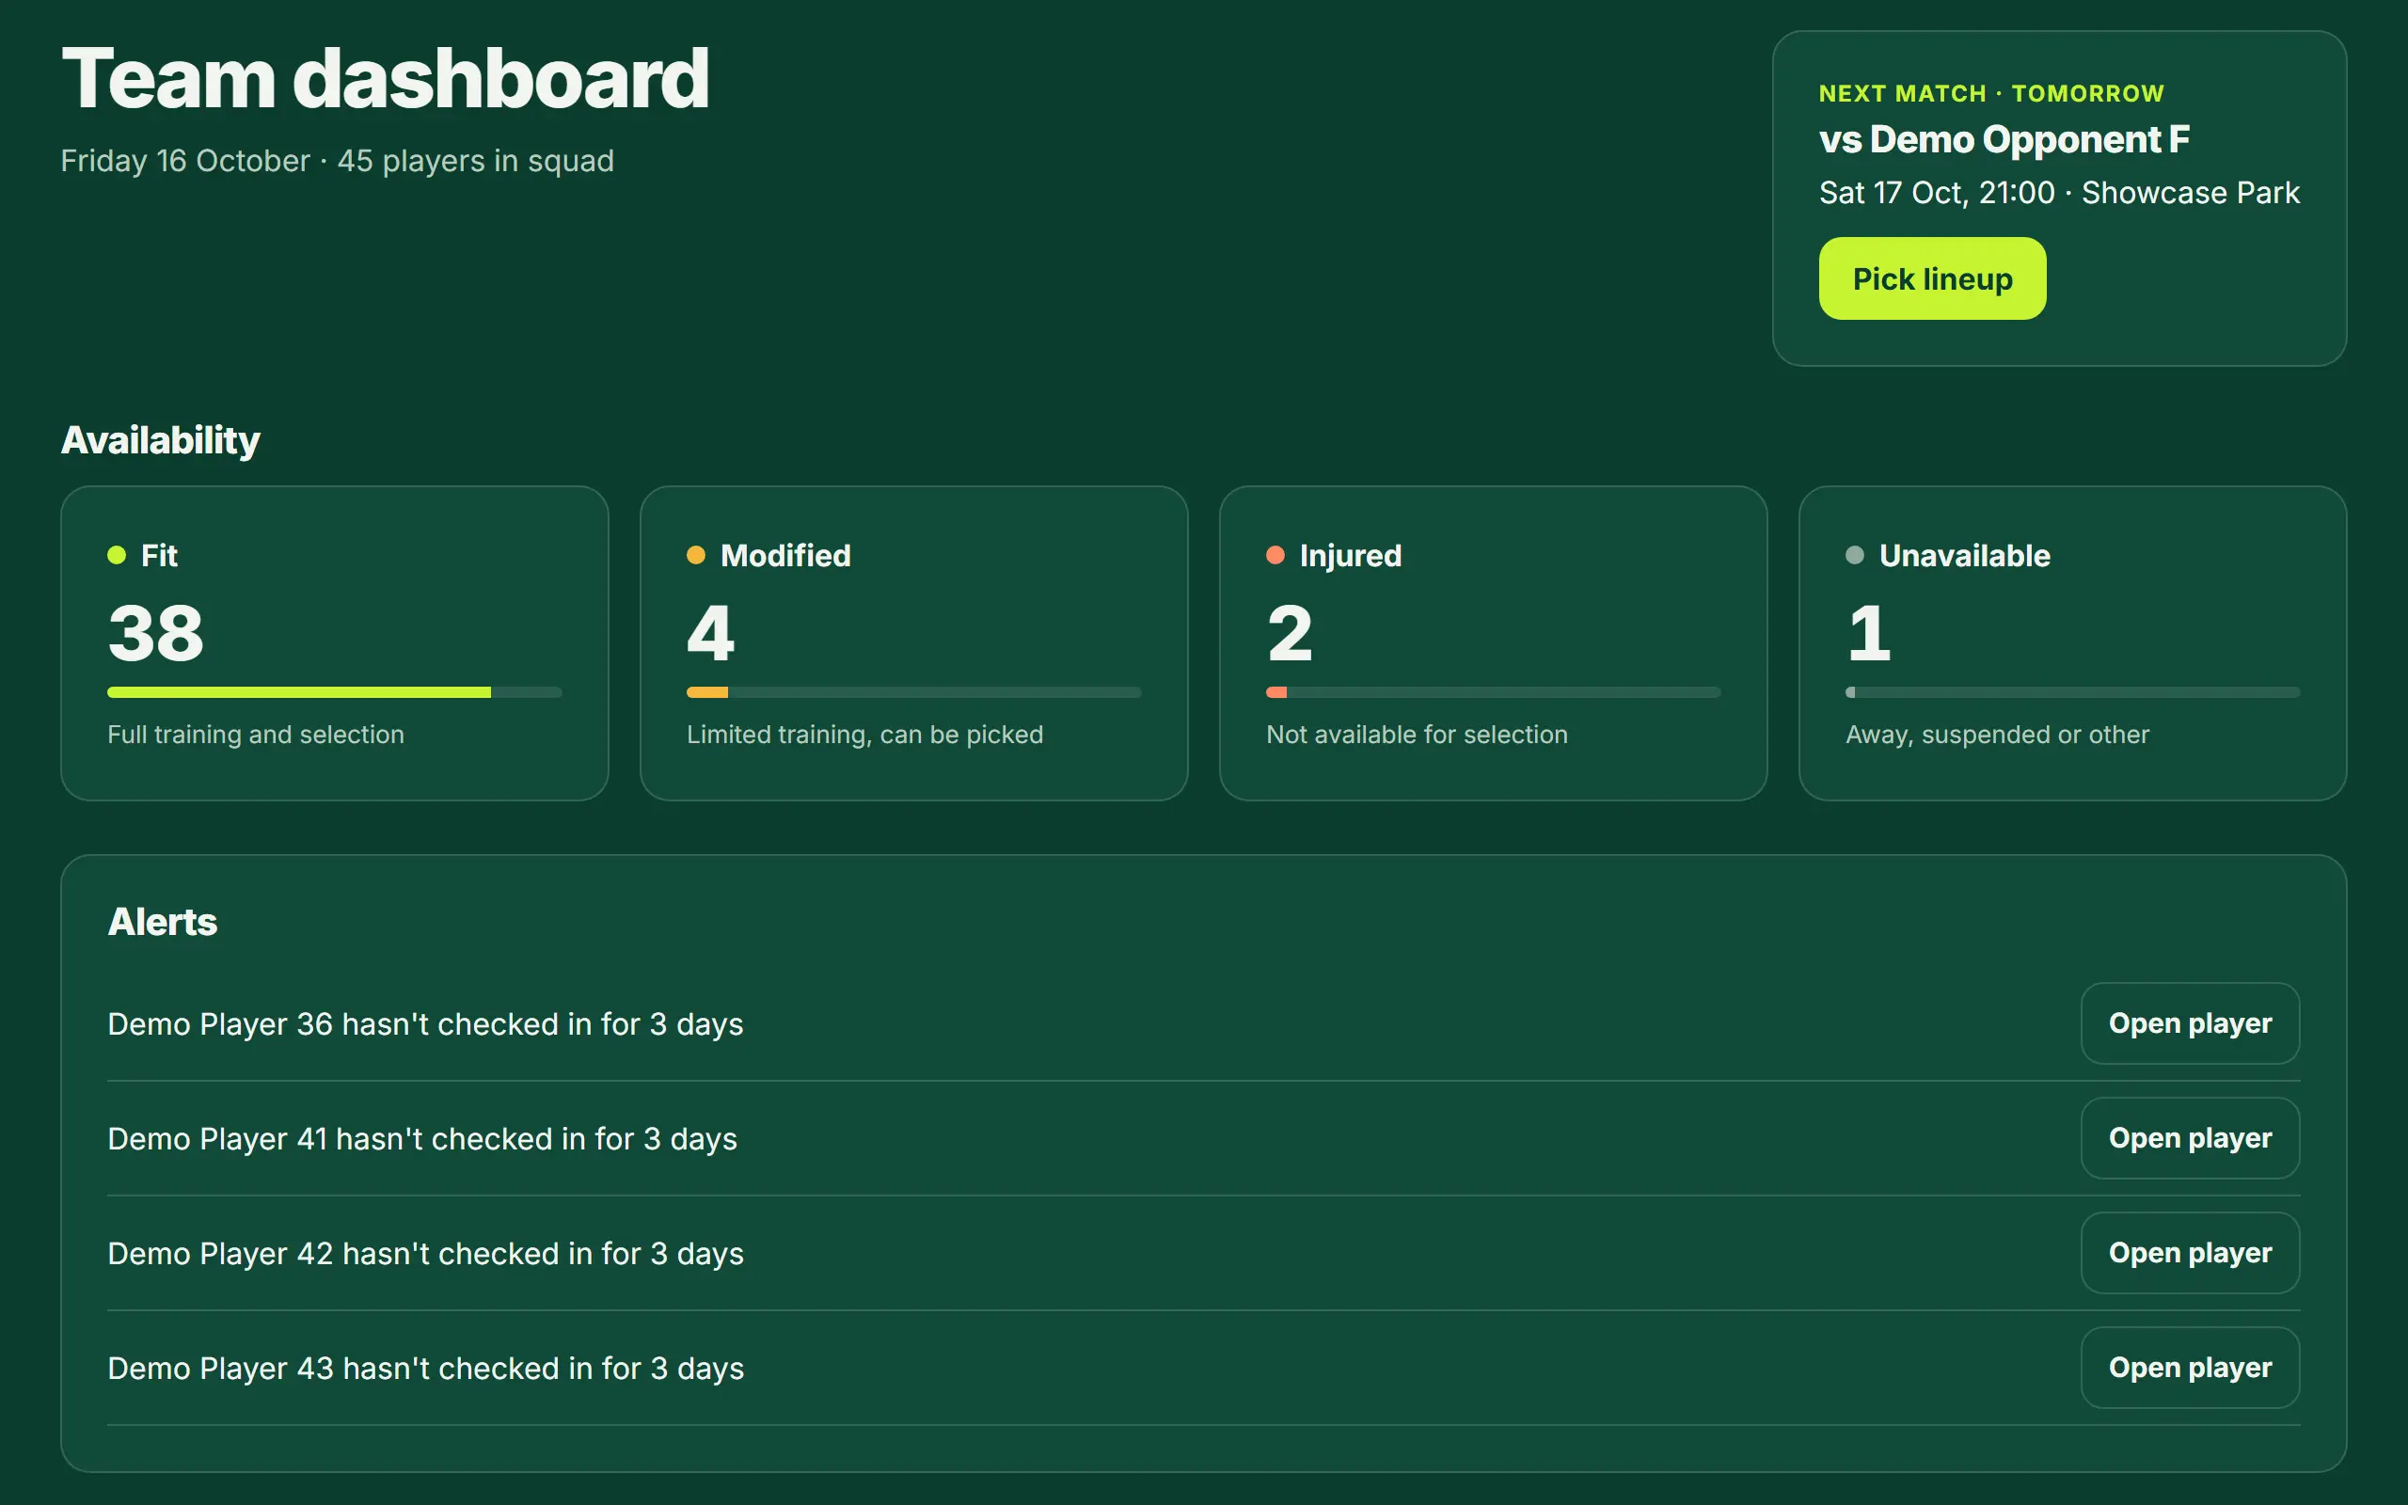
Task: Click 'Friday 16 October · 45 players in squad'
Action: [x=338, y=160]
